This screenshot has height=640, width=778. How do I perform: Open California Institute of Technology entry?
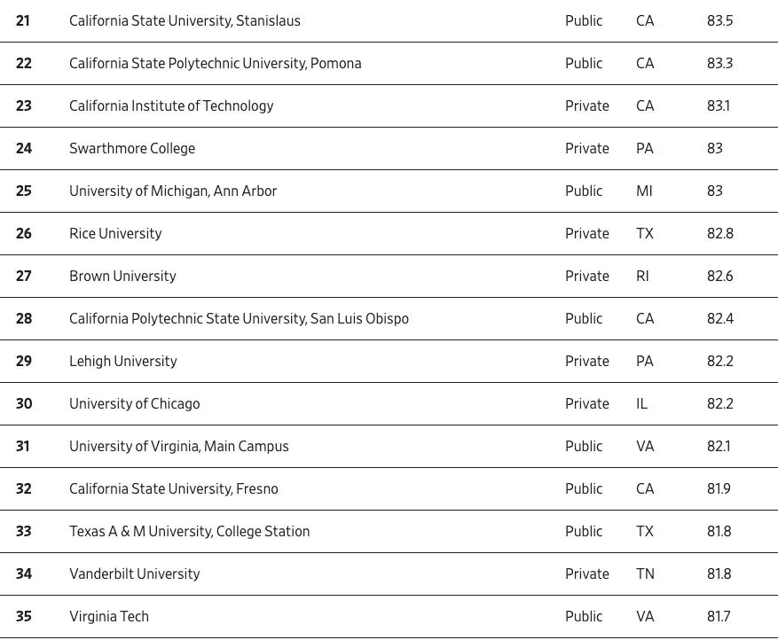coord(171,106)
